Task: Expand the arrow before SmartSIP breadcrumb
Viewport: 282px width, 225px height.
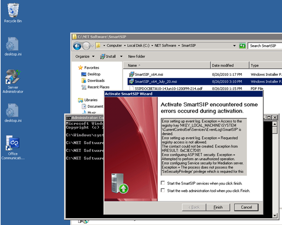Action: (x=179, y=45)
